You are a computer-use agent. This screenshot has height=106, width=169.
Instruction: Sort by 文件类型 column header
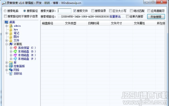[75, 23]
